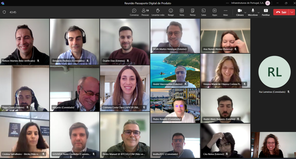Expand the Microfone options arrow
Viewport: 296px width, 159px height.
tap(258, 12)
